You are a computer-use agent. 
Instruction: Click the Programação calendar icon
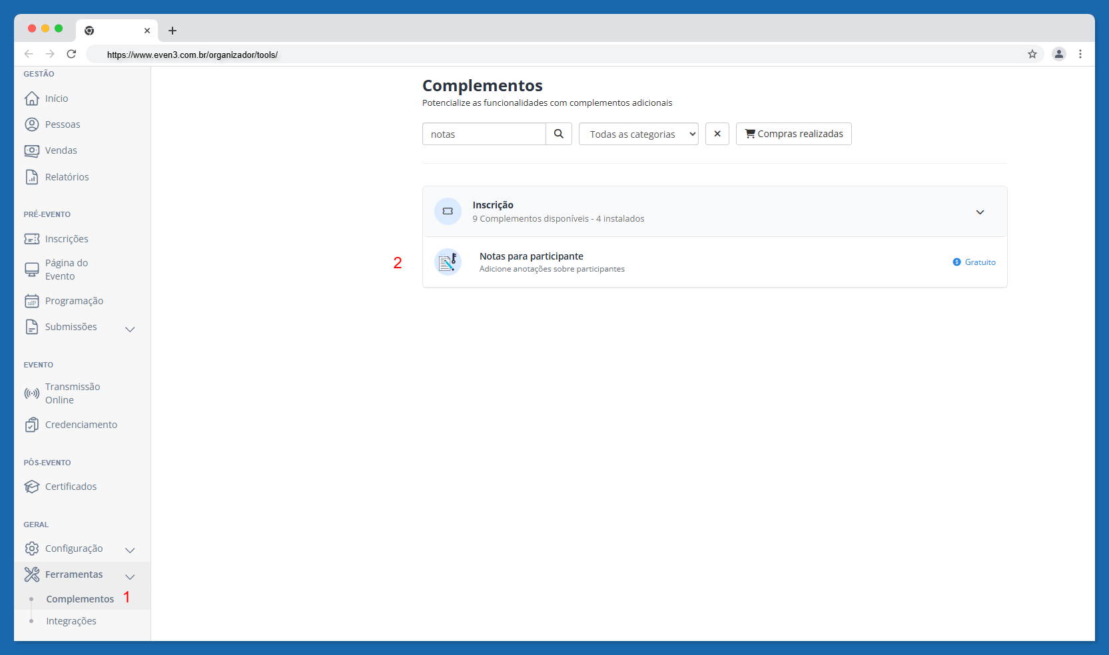(31, 301)
